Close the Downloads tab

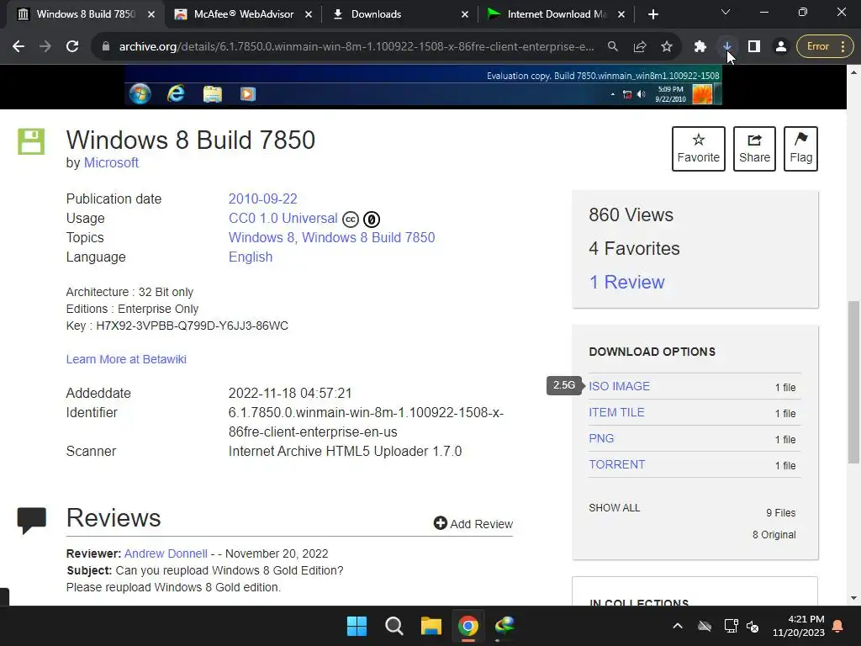point(465,14)
